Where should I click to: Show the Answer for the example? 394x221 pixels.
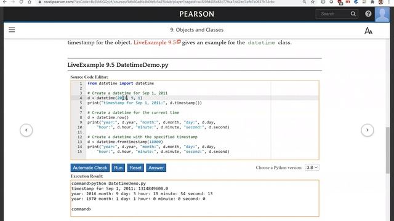pos(156,168)
